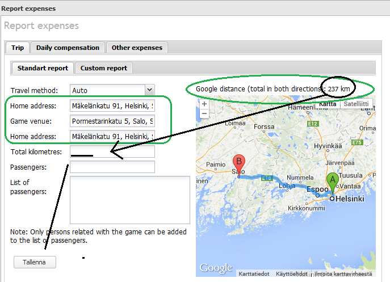Viewport: 390px width, 282px height.
Task: Click the Vantaa label on the map
Action: [x=350, y=186]
